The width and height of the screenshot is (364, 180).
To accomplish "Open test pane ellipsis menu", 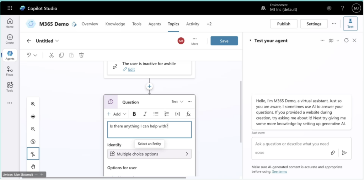I will point(322,40).
